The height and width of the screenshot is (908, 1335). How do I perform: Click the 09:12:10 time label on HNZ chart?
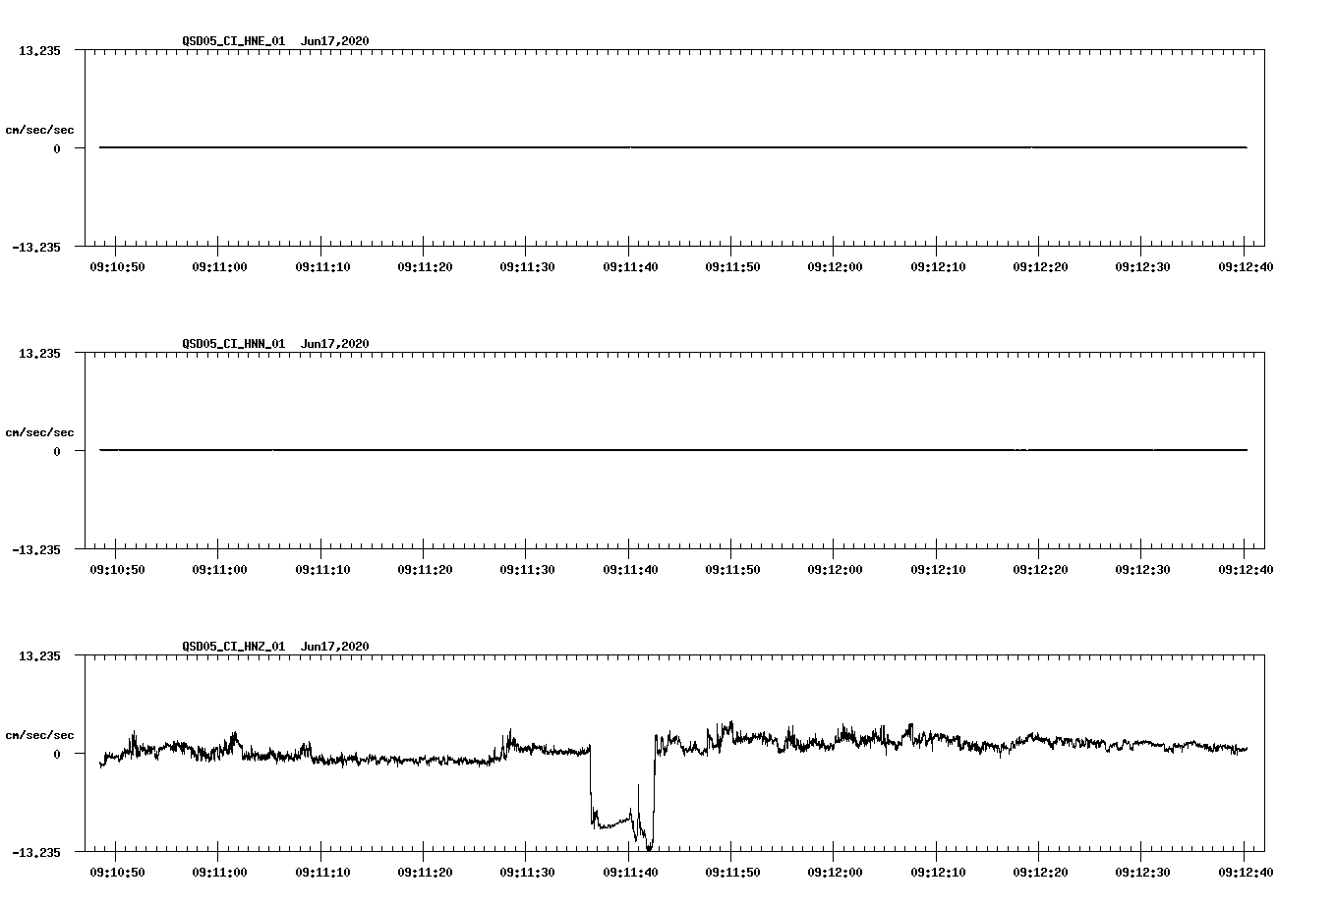point(938,872)
